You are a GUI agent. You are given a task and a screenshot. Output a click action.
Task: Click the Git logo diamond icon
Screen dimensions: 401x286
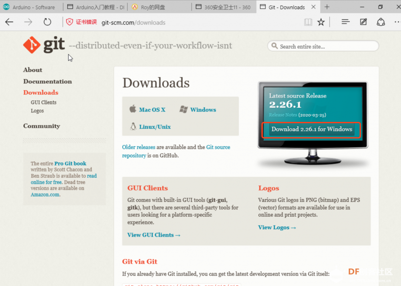(32, 45)
